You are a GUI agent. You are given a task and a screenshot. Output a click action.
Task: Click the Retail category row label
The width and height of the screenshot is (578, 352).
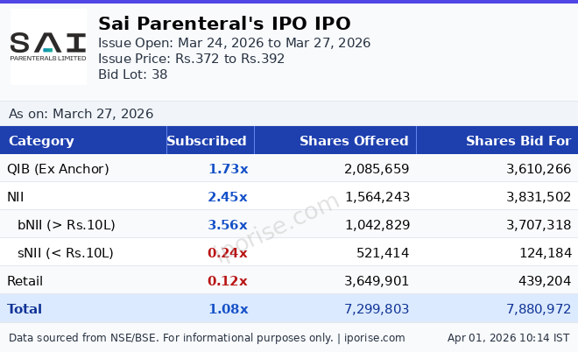tap(25, 281)
